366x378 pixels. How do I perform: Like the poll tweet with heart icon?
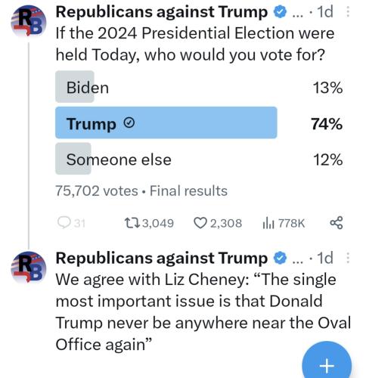point(200,223)
